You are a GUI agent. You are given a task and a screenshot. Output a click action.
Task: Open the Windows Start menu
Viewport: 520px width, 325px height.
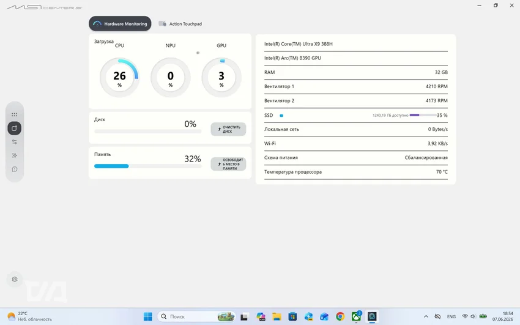tap(147, 316)
